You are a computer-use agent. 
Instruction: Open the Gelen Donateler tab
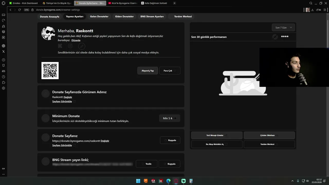(x=99, y=16)
